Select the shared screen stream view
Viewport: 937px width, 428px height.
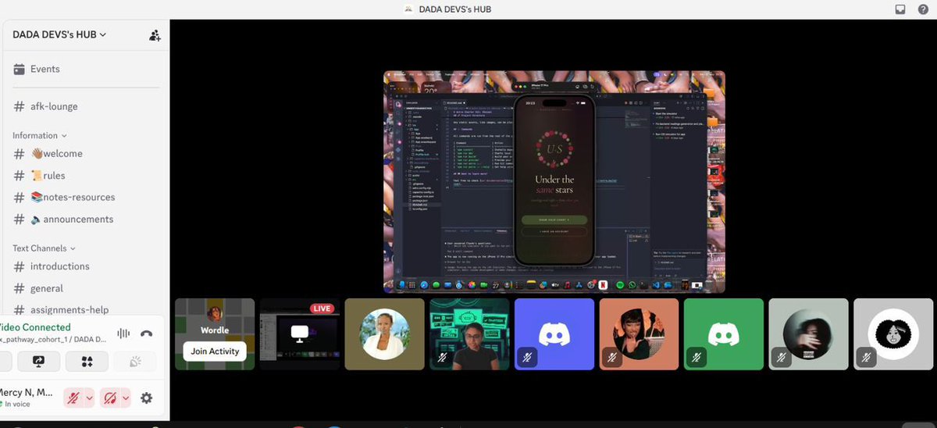click(554, 182)
